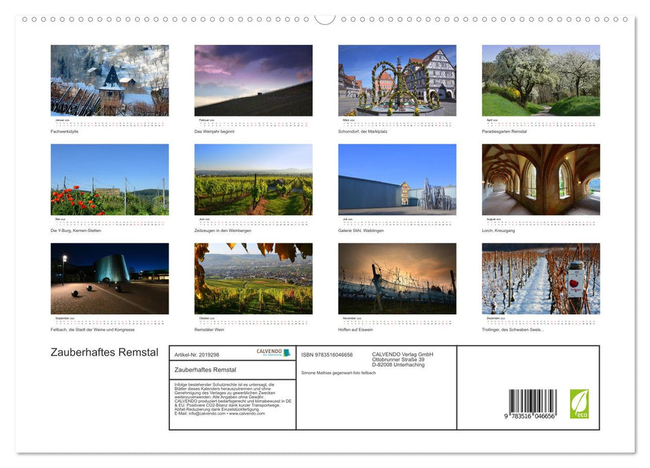650x468 pixels.
Task: Select the July image Galerie Stihl, Waiblingen
Action: [x=397, y=179]
